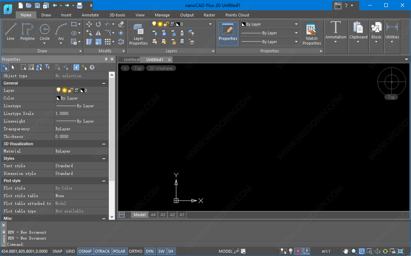Toggle SH in status bar
Image resolution: width=411 pixels, height=256 pixels.
point(171,251)
